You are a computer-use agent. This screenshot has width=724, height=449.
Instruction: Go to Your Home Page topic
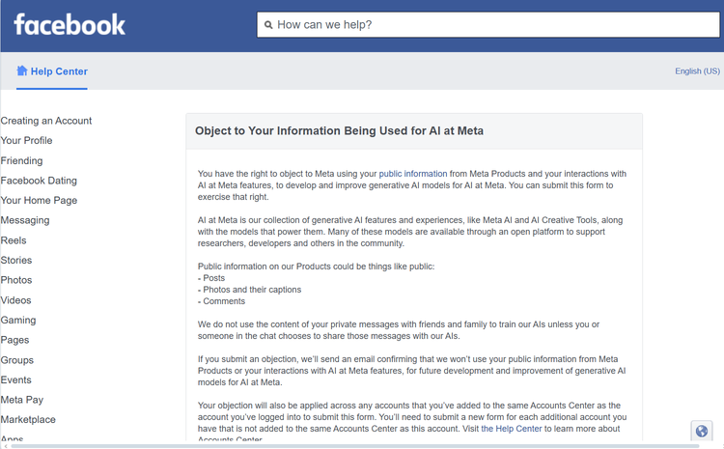[39, 201]
